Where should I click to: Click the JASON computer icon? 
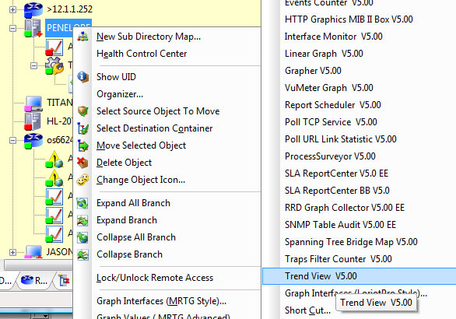pos(33,252)
